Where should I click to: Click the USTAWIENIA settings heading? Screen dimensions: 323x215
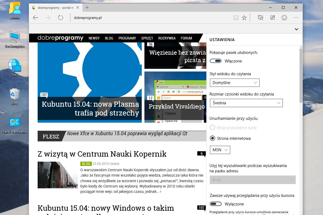pyautogui.click(x=222, y=40)
